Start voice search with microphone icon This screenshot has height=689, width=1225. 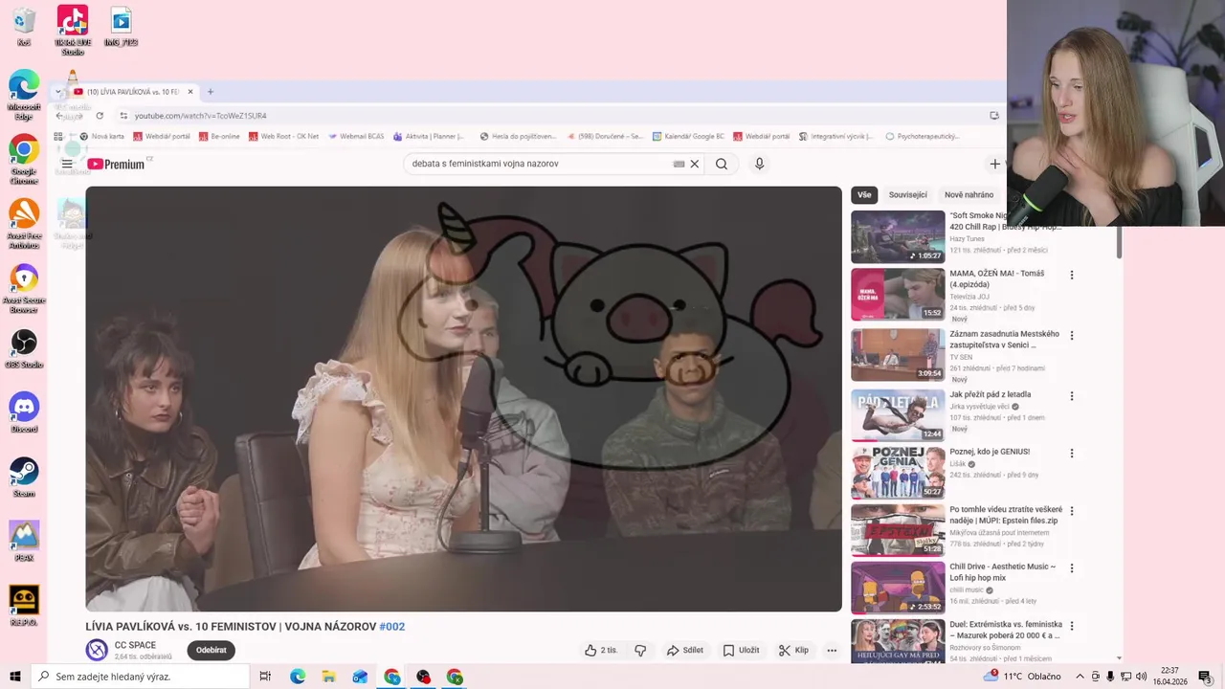coord(760,164)
